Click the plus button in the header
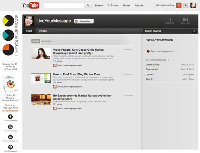200x153 pixels. point(186,5)
